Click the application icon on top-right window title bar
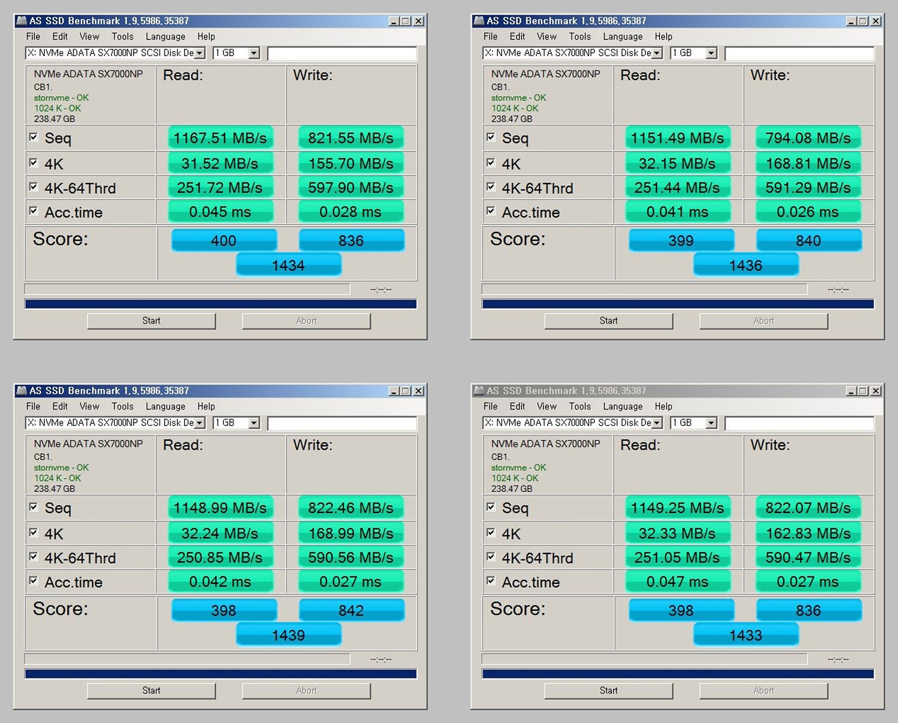The height and width of the screenshot is (723, 898). click(x=478, y=20)
